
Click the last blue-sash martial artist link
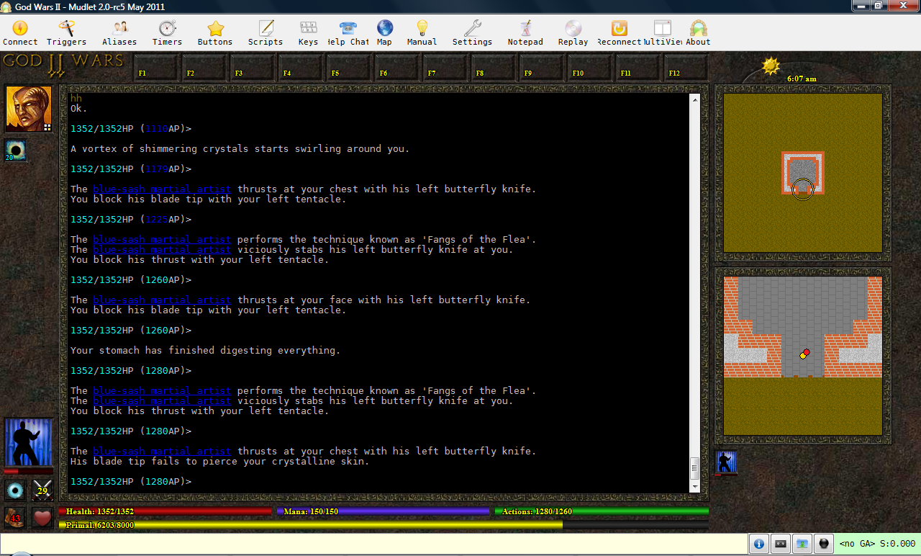pyautogui.click(x=162, y=451)
